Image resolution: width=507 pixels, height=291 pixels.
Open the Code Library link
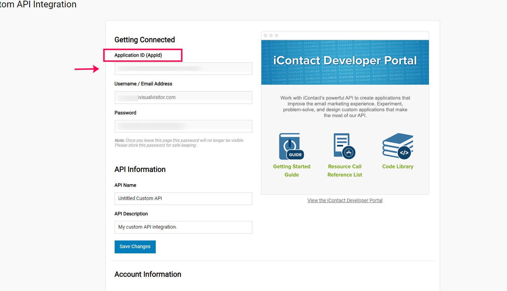click(398, 167)
